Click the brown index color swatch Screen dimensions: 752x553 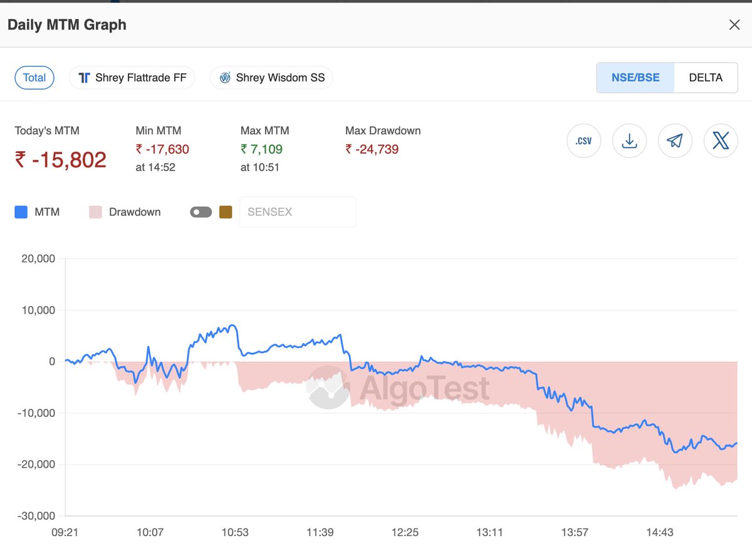pyautogui.click(x=226, y=212)
